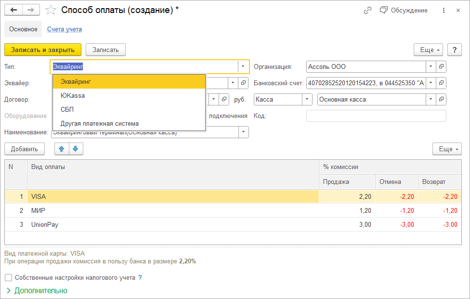Image resolution: width=470 pixels, height=299 pixels.
Task: Switch to the Счета учета tab
Action: click(x=65, y=29)
